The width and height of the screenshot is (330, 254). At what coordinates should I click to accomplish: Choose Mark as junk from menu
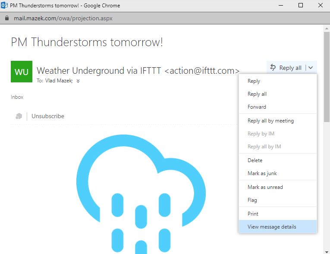pos(262,173)
